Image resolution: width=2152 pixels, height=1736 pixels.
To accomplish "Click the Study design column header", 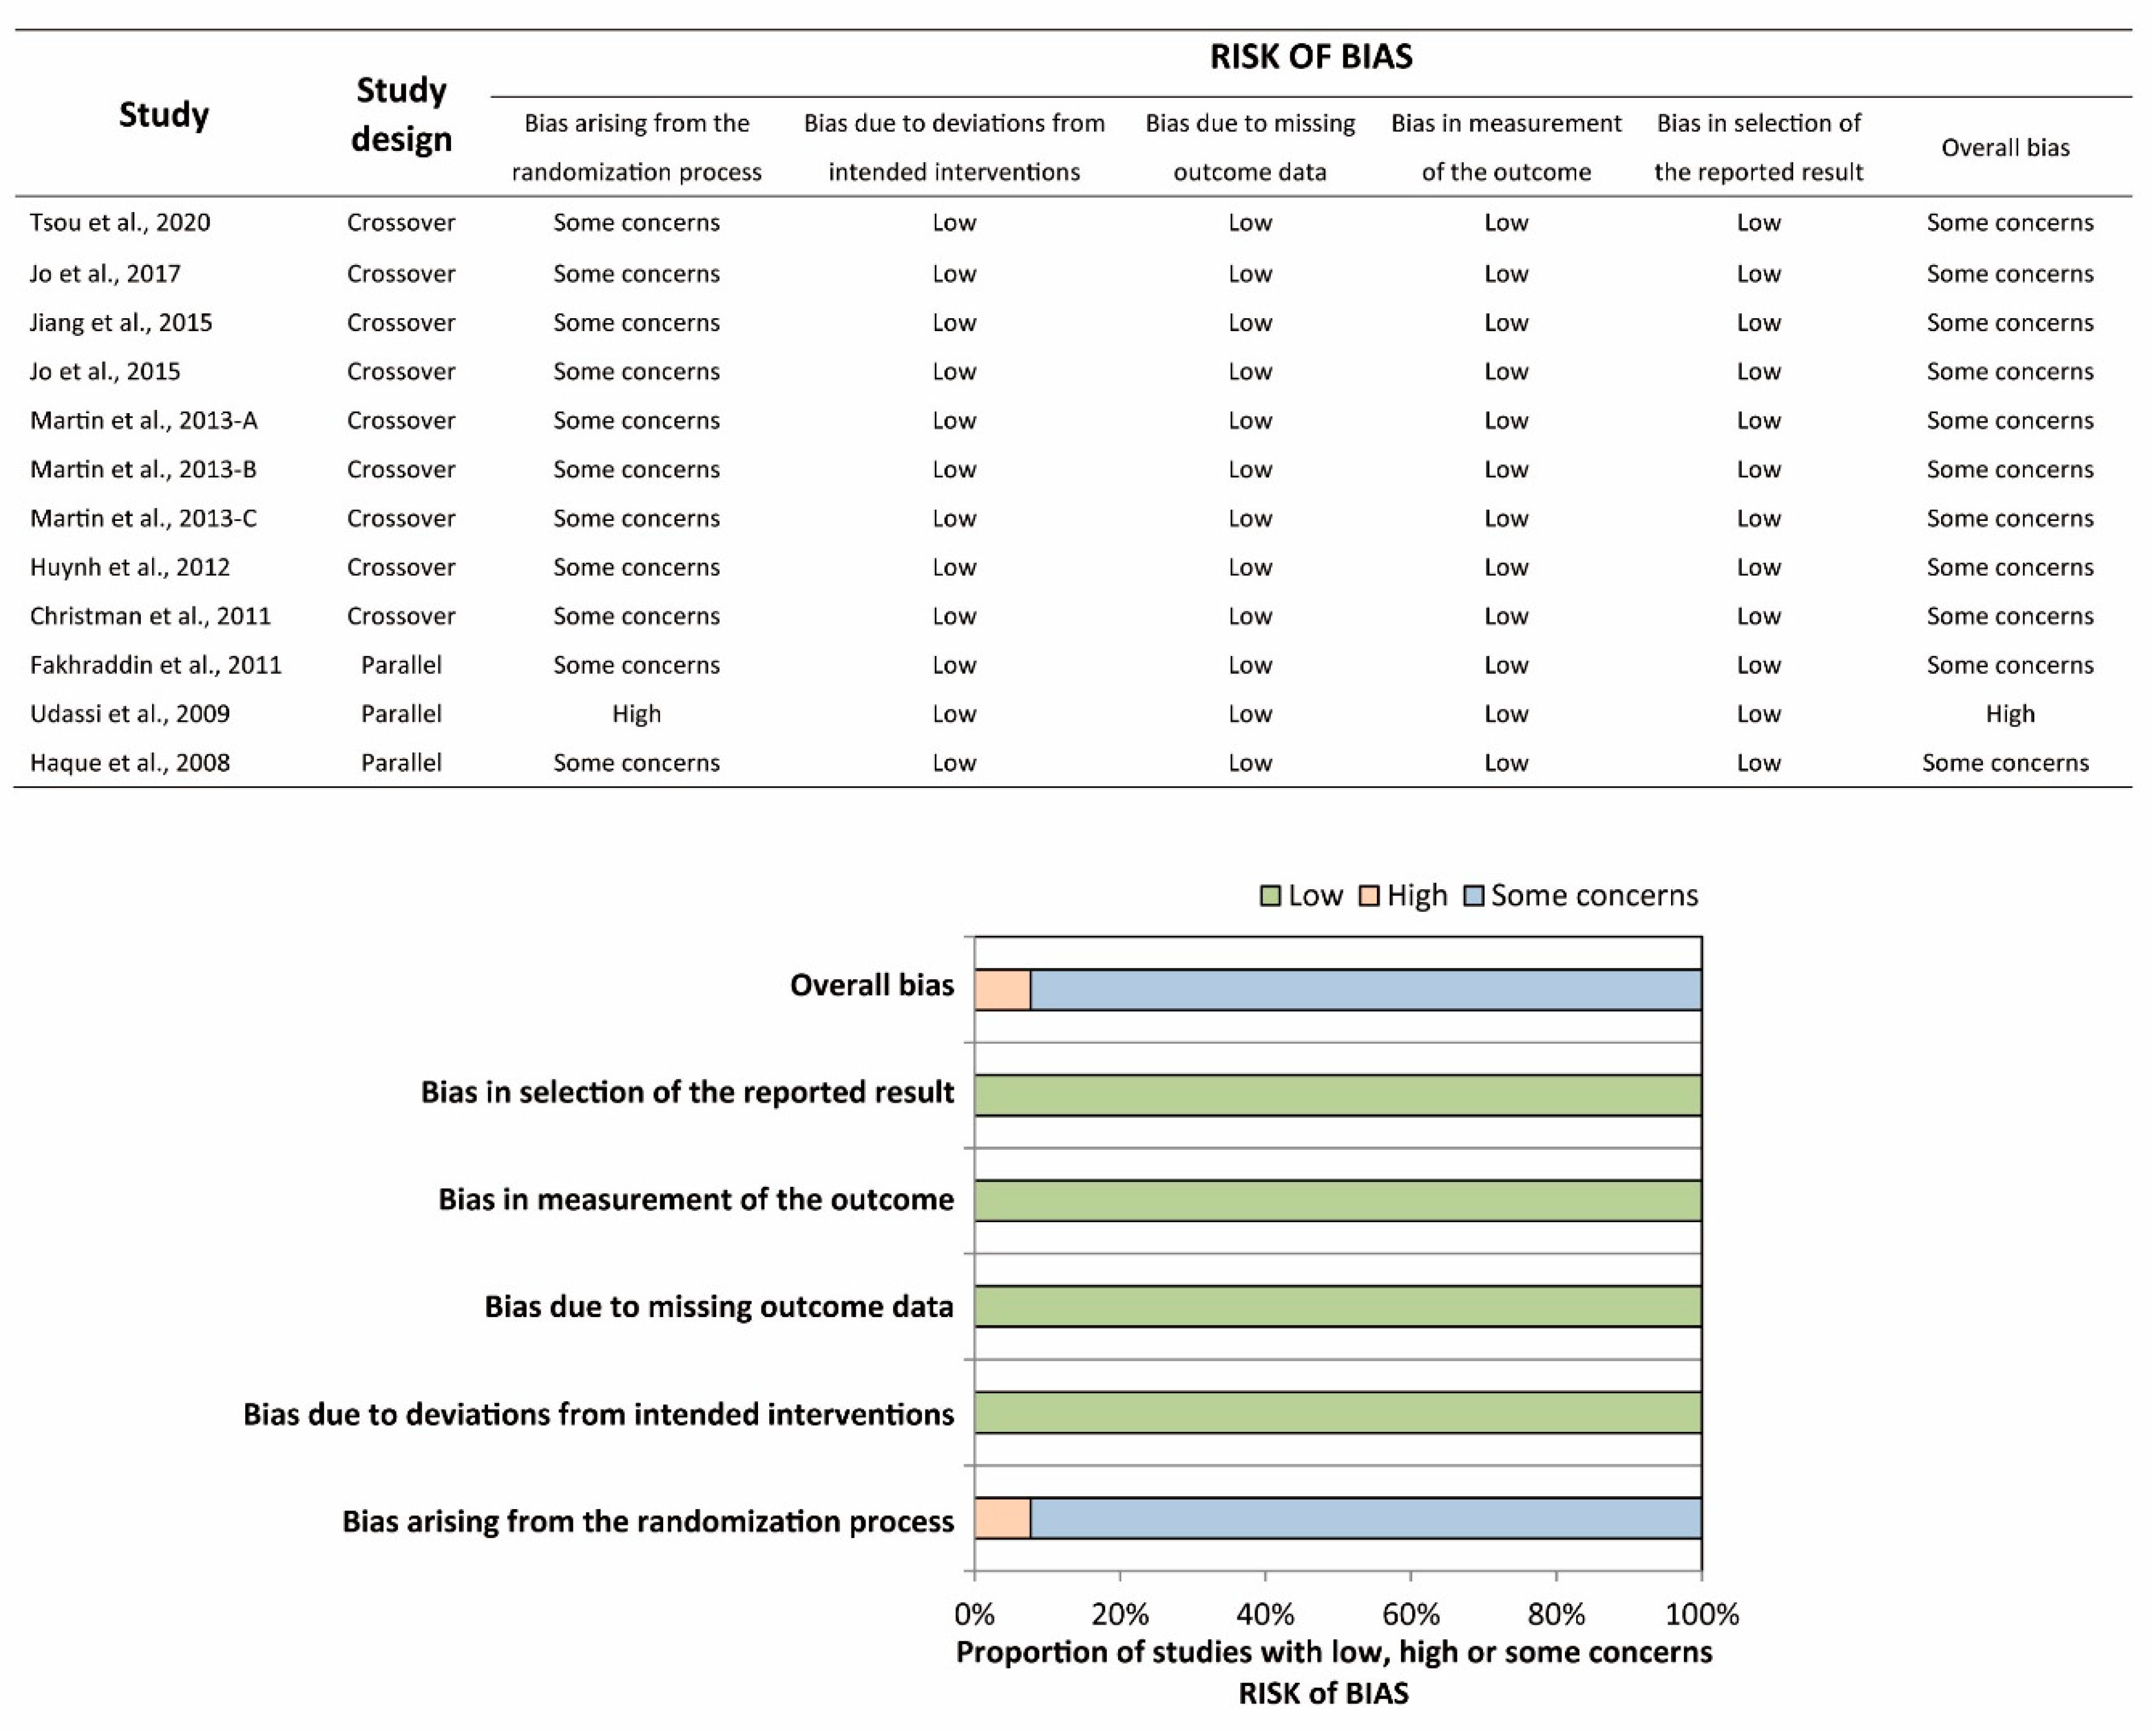I will click(x=401, y=114).
